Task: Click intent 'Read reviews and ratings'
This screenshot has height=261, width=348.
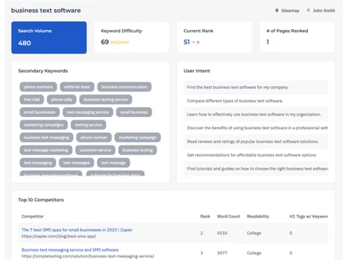Action: (256, 141)
